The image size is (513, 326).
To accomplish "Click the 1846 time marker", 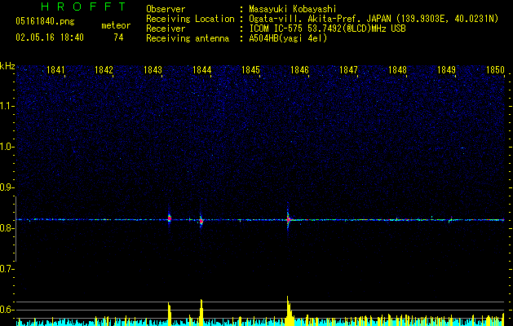I will point(299,70).
